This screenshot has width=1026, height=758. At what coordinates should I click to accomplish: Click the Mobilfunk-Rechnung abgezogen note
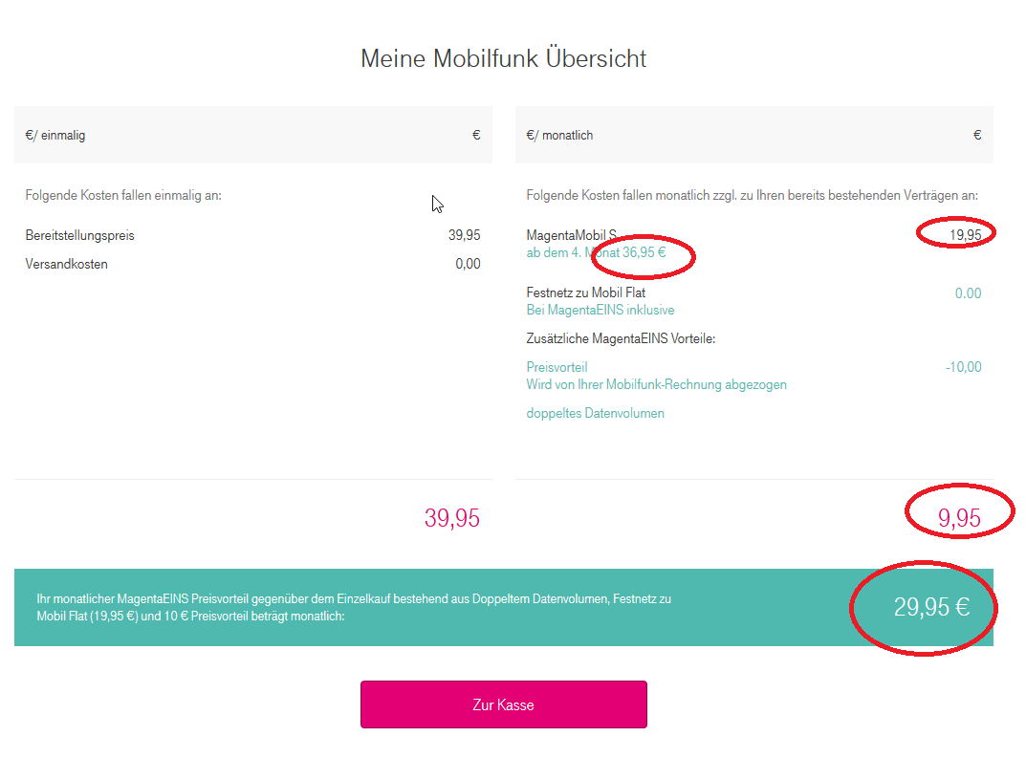click(656, 384)
